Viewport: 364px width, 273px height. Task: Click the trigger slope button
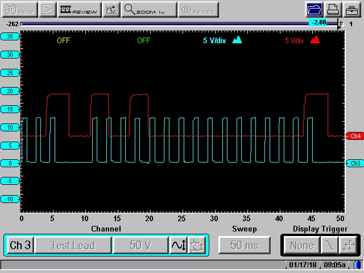(329, 245)
